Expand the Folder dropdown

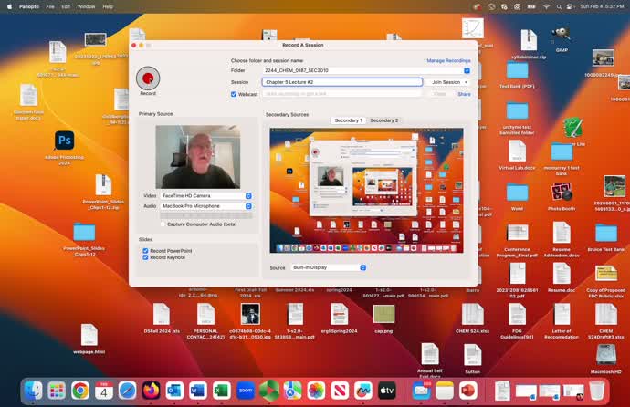[467, 70]
